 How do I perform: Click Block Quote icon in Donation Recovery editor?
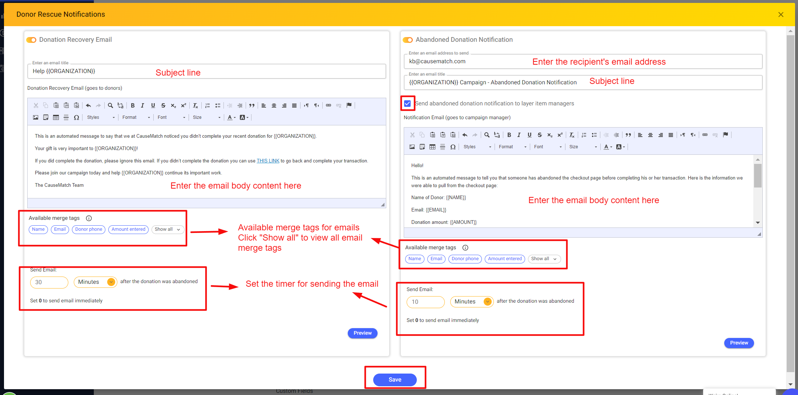click(x=251, y=105)
